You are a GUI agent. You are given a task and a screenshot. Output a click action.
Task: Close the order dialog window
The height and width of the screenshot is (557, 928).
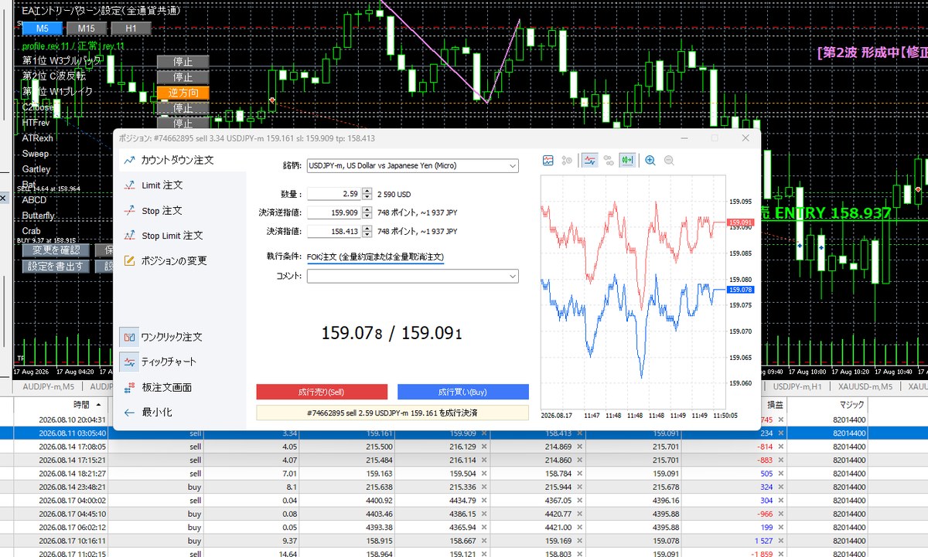click(x=745, y=138)
